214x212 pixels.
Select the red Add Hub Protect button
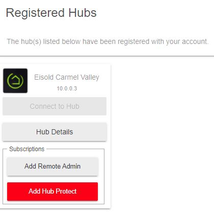click(x=52, y=192)
